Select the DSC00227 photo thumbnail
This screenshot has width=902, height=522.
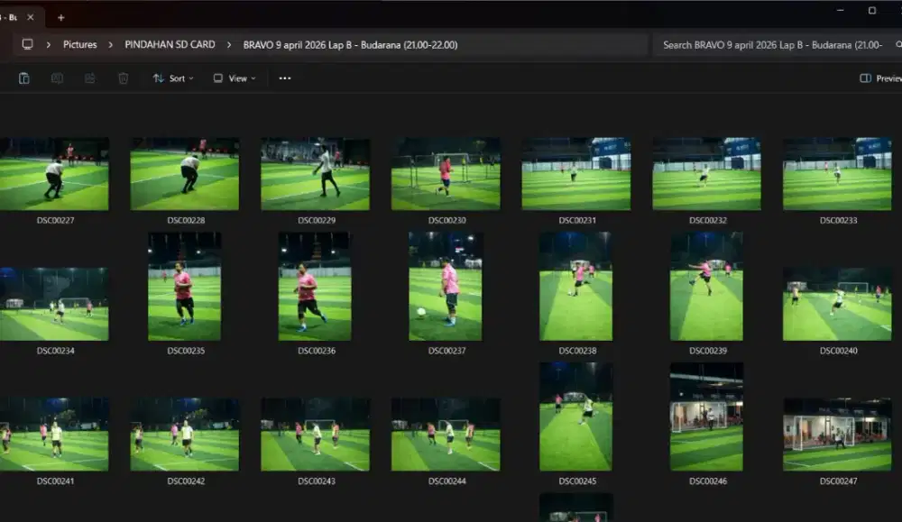(x=54, y=174)
